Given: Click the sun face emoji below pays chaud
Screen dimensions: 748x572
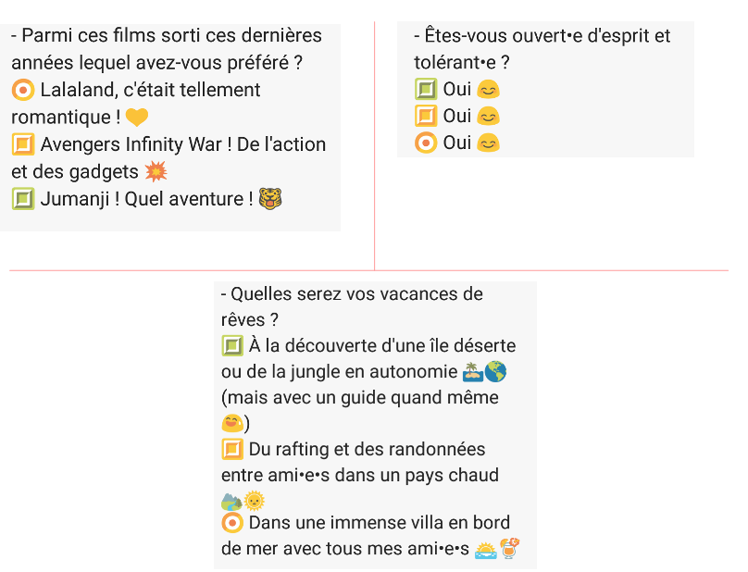Looking at the screenshot, I should [255, 501].
